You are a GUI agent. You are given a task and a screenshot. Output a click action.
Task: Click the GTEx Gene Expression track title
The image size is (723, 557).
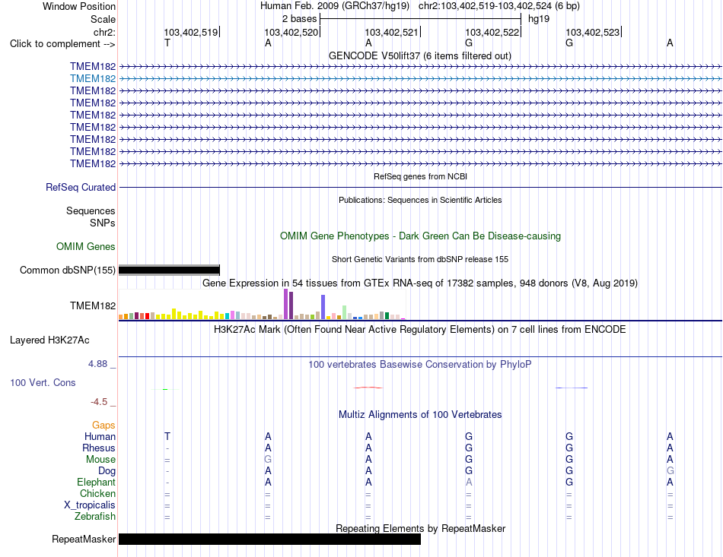pyautogui.click(x=420, y=283)
